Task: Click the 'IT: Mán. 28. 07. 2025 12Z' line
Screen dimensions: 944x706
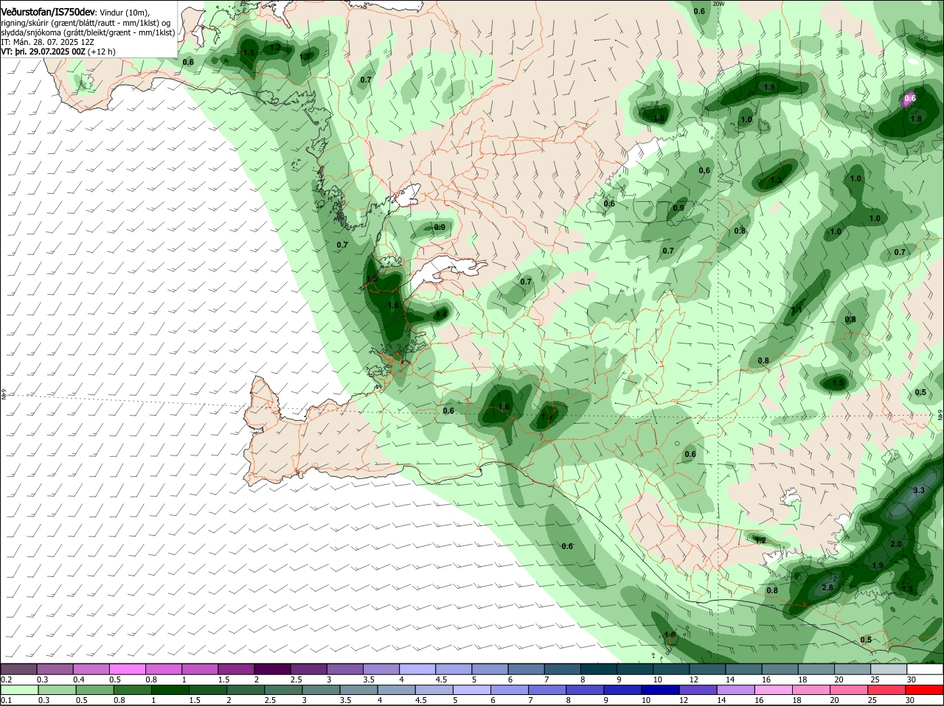Action: click(x=47, y=42)
